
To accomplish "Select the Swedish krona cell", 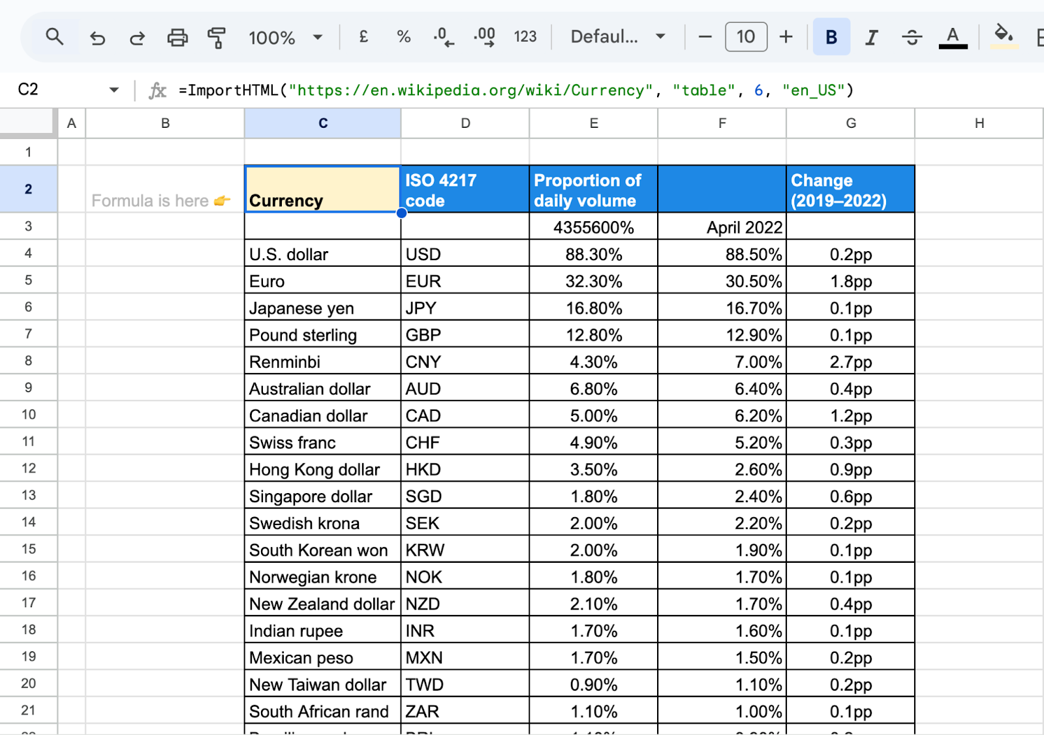I will pyautogui.click(x=323, y=522).
